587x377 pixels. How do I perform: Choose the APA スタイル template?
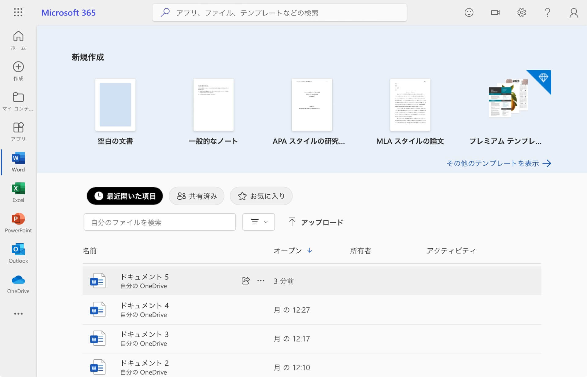click(312, 105)
